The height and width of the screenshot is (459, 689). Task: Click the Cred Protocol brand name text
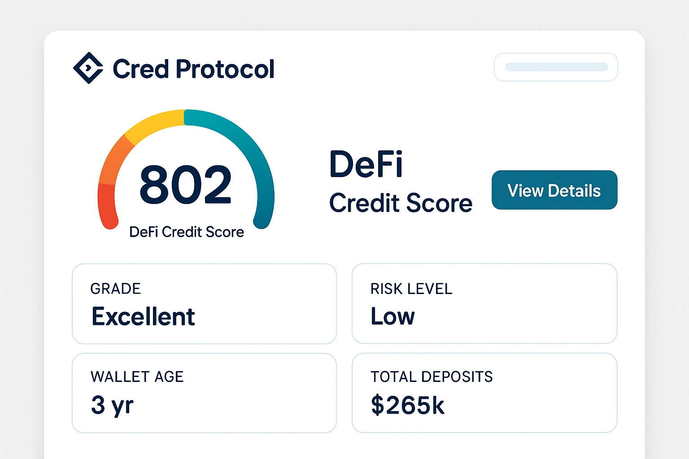click(193, 68)
